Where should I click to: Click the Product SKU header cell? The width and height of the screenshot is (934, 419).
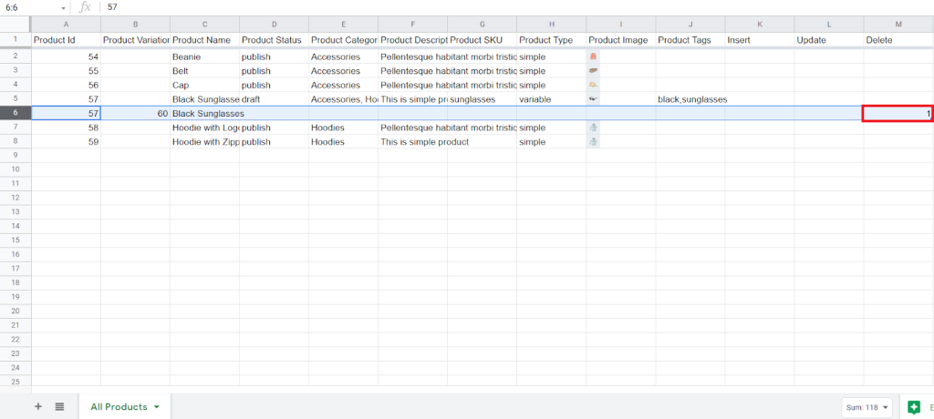[482, 40]
